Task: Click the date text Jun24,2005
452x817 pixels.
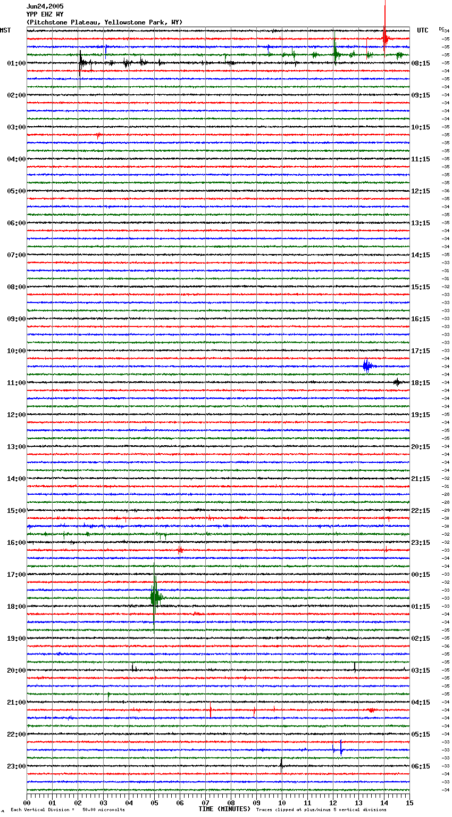Action: pyautogui.click(x=45, y=6)
